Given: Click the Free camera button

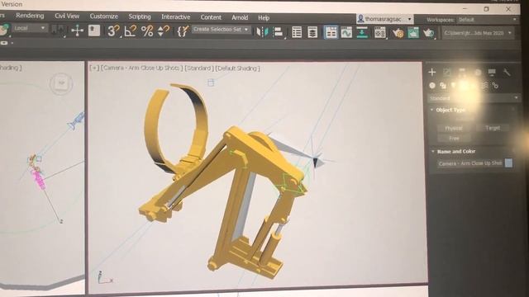Looking at the screenshot, I should [454, 139].
